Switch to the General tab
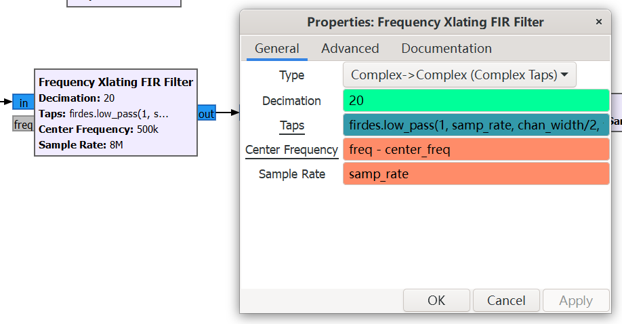Image resolution: width=622 pixels, height=324 pixels. [x=276, y=48]
